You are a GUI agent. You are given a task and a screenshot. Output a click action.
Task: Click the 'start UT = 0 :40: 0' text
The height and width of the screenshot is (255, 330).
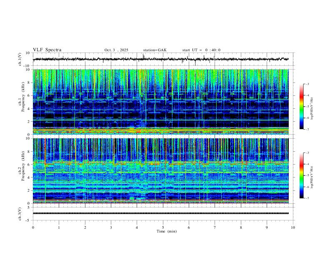pos(201,50)
